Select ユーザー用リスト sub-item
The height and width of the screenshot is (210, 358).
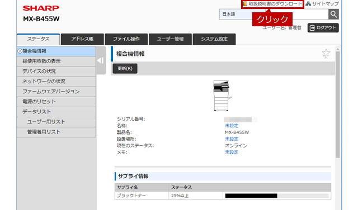[x=56, y=122]
